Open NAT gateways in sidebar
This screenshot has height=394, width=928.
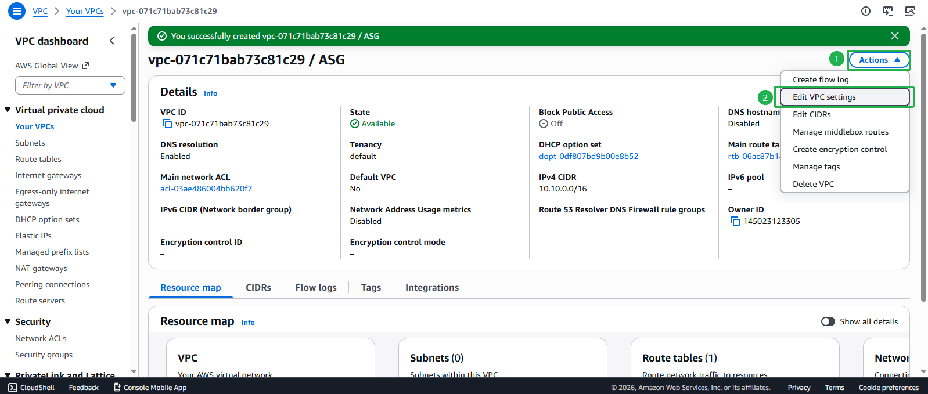point(41,268)
